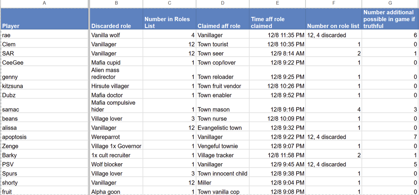This screenshot has height=195, width=419.
Task: Select the 'Claimed aff role' header cell
Action: click(x=219, y=26)
